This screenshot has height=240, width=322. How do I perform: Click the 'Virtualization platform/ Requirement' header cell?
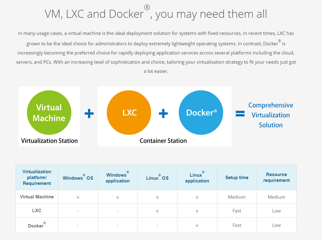tap(37, 178)
